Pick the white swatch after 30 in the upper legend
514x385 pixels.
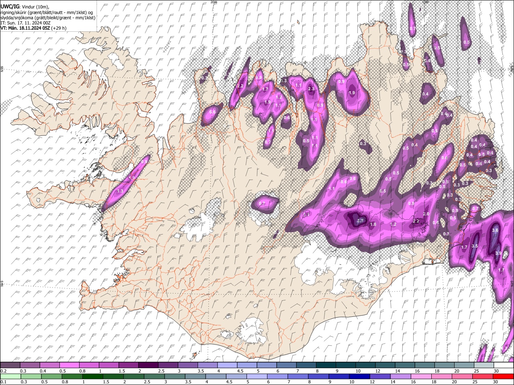point(504,365)
